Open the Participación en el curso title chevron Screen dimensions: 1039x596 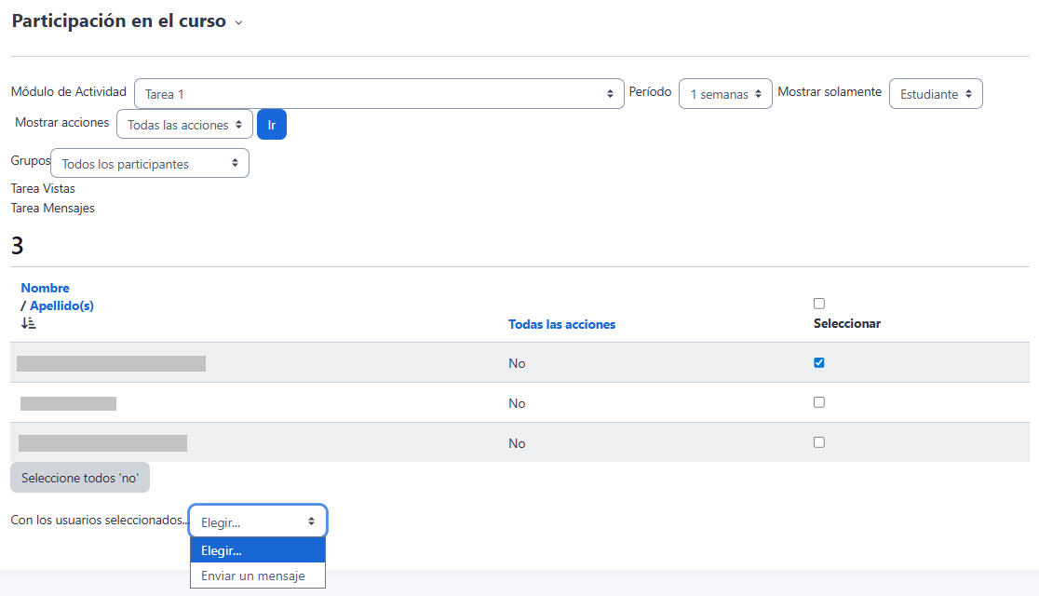238,23
